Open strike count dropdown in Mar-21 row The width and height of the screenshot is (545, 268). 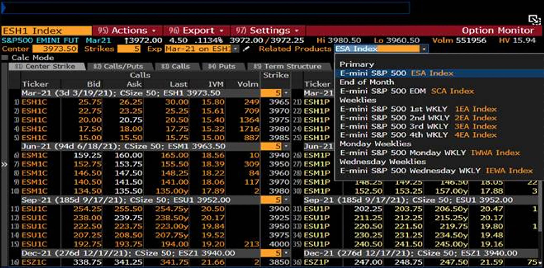click(x=286, y=93)
